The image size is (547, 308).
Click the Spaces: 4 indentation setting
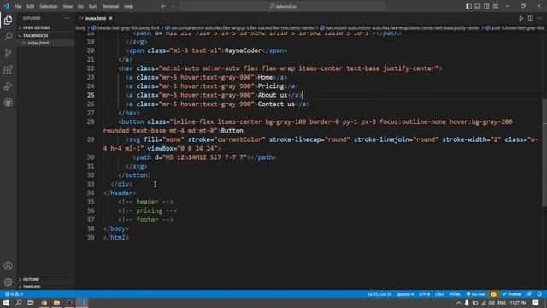coord(405,294)
